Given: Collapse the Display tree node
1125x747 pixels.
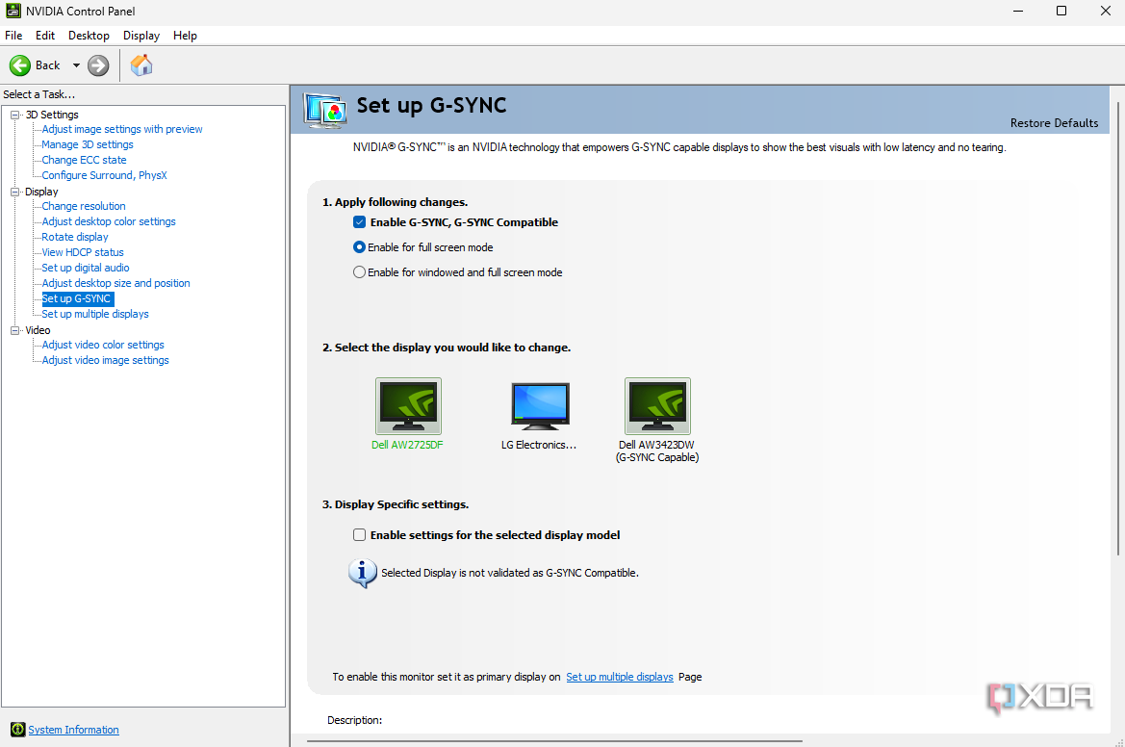Looking at the screenshot, I should 14,192.
